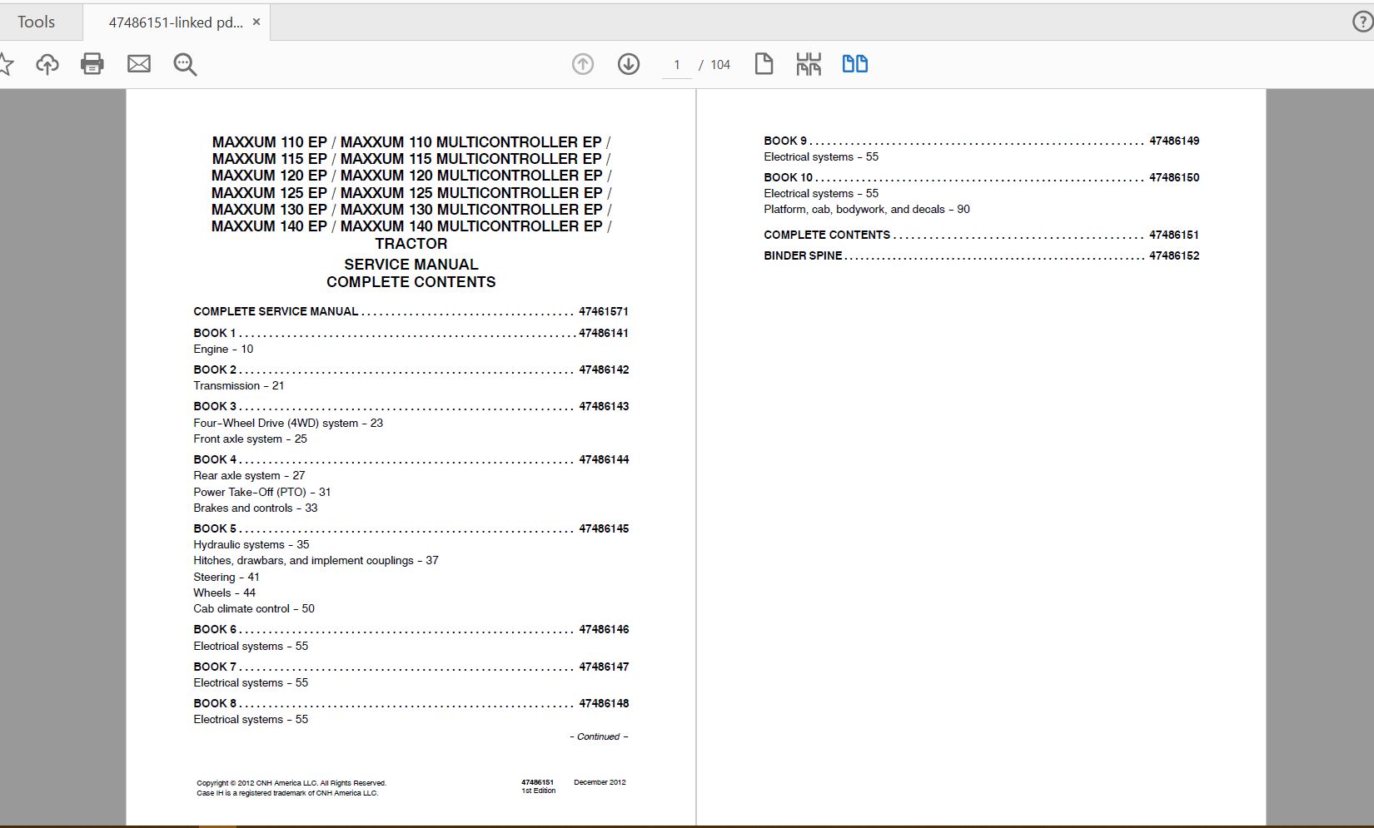Click the total pages '104' label
This screenshot has height=828, width=1374.
(720, 65)
